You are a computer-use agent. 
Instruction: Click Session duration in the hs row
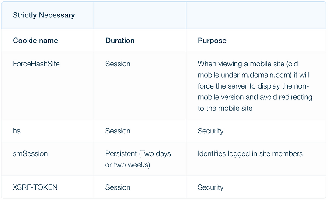[x=118, y=131]
